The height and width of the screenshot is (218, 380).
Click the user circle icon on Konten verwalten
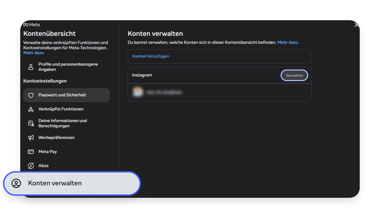click(x=16, y=183)
